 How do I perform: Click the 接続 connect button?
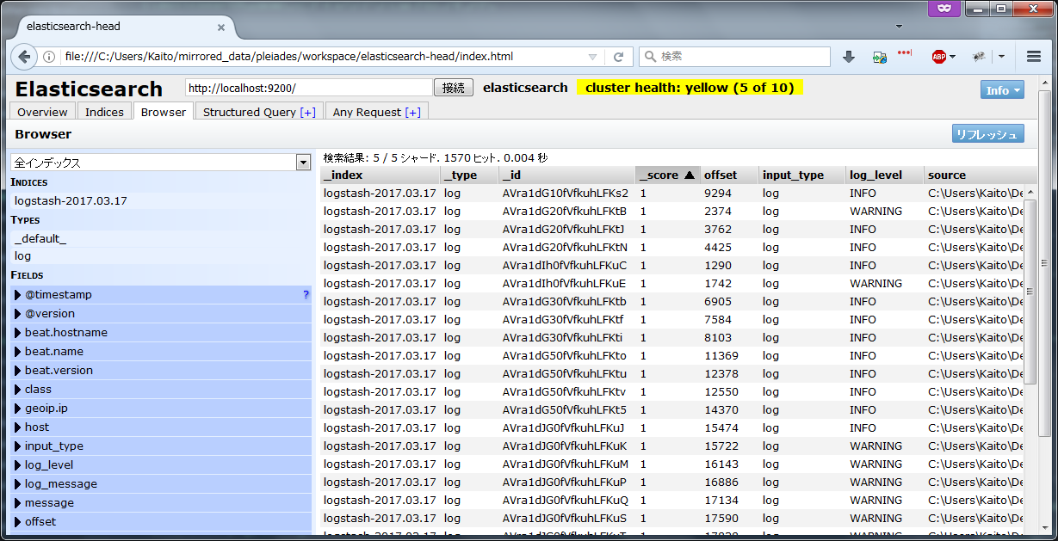(x=454, y=88)
